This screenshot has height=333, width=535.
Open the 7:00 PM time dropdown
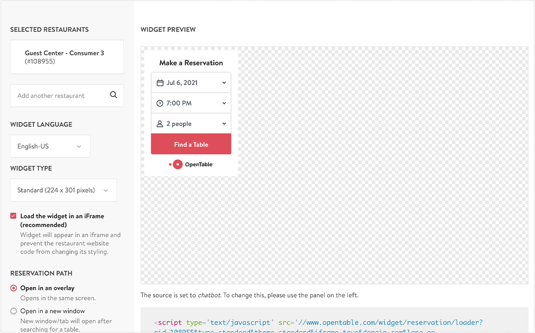click(191, 103)
